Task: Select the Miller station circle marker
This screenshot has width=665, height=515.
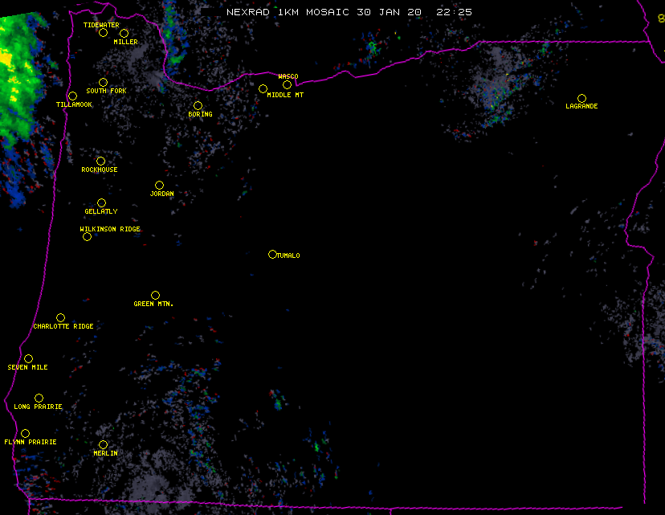Action: pos(124,33)
